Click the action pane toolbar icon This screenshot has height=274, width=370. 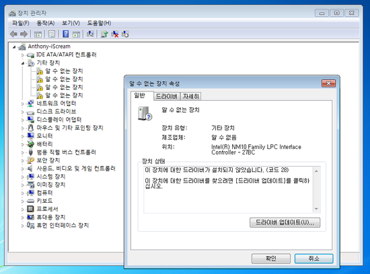click(76, 34)
